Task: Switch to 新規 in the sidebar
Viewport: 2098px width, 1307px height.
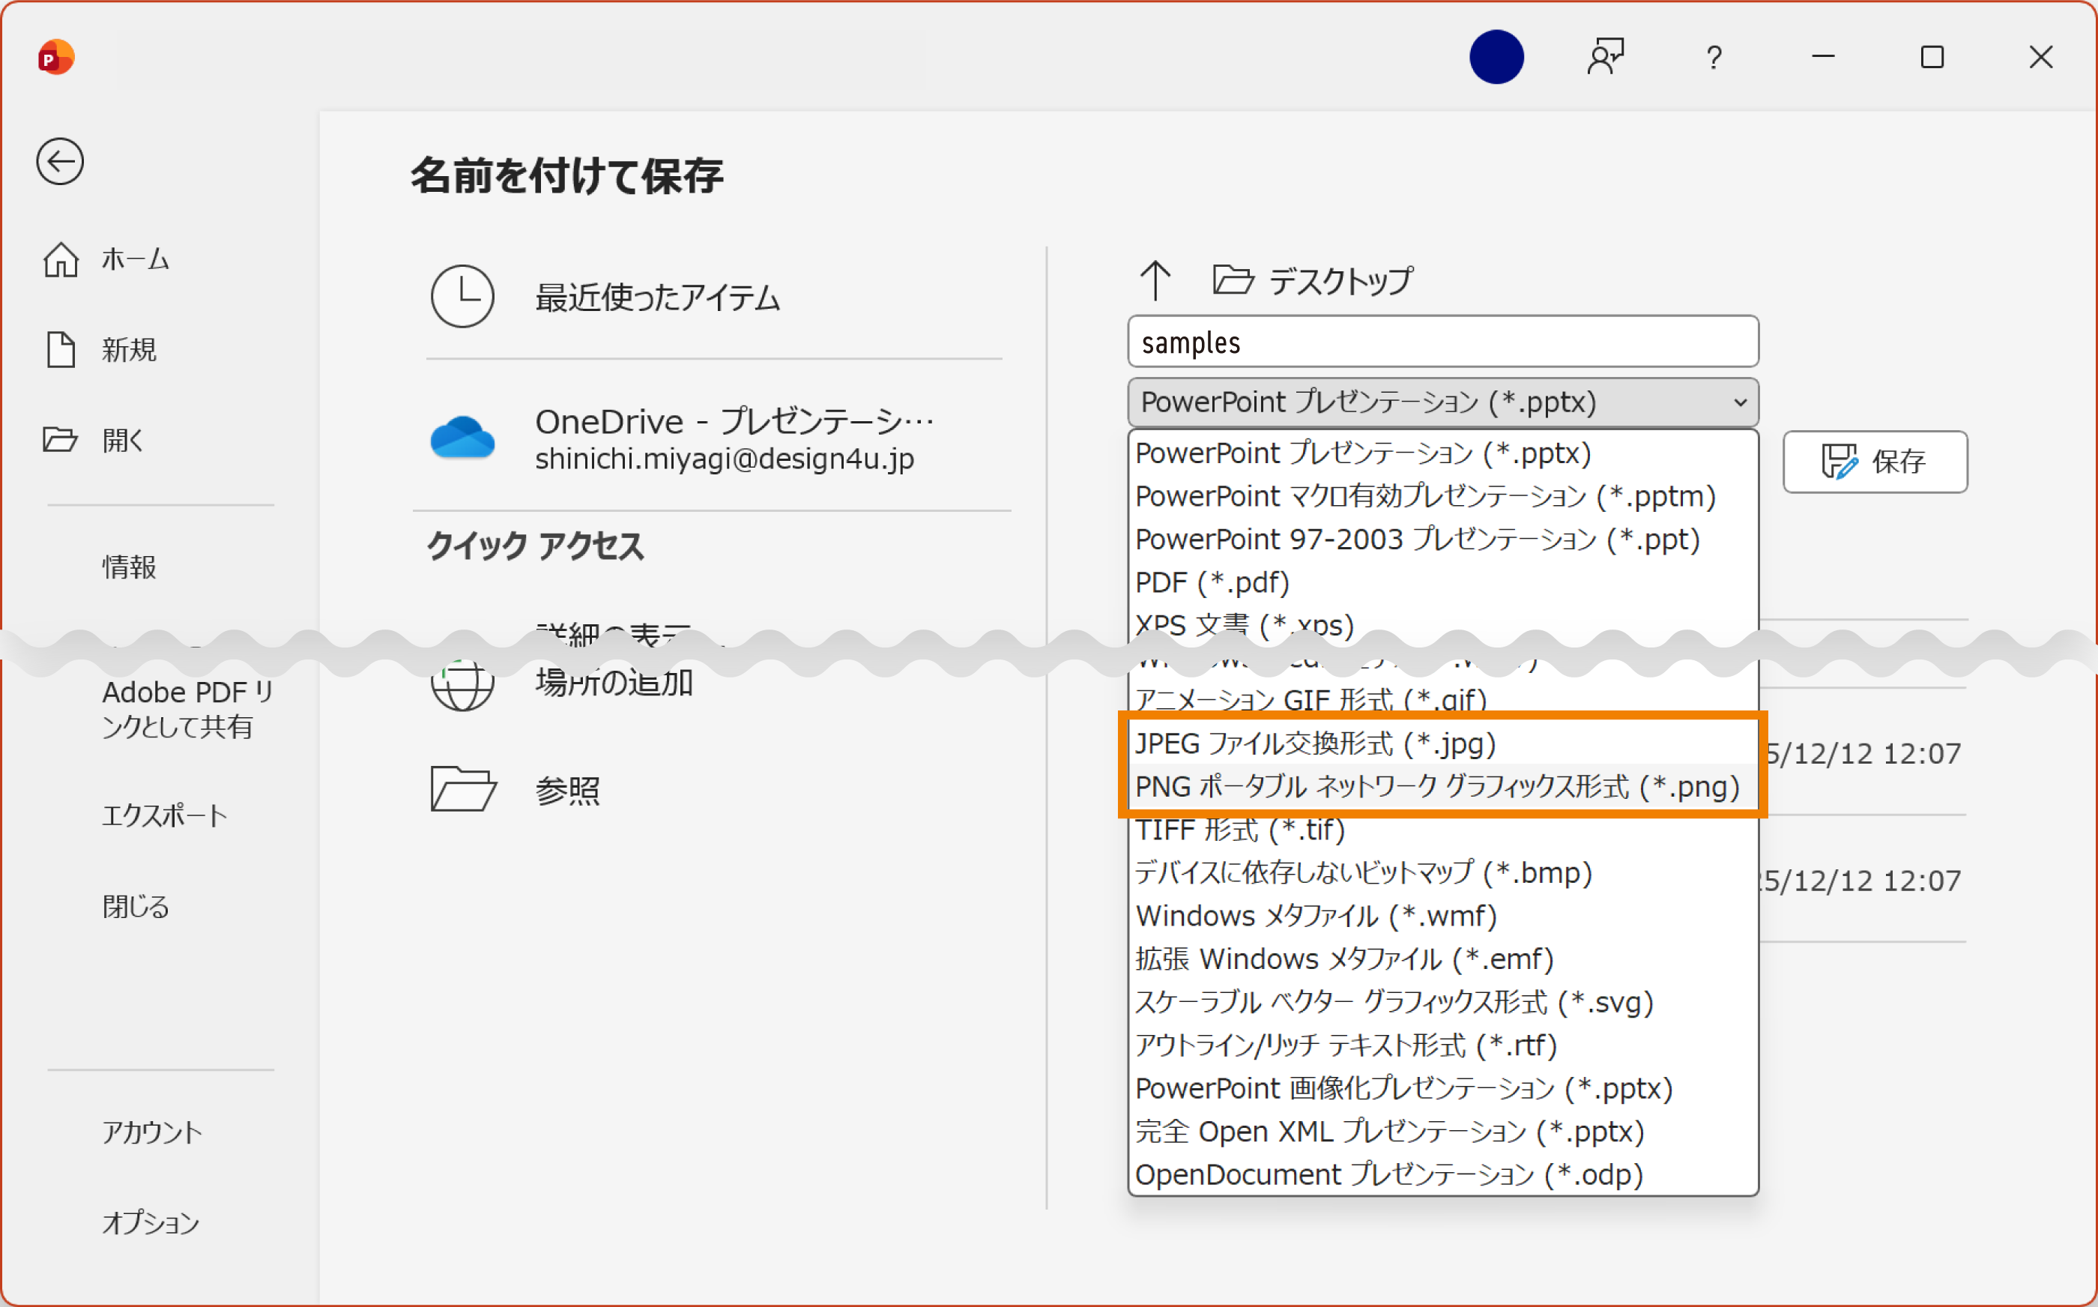Action: [x=130, y=349]
